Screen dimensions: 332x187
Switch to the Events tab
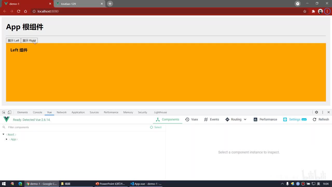211,119
